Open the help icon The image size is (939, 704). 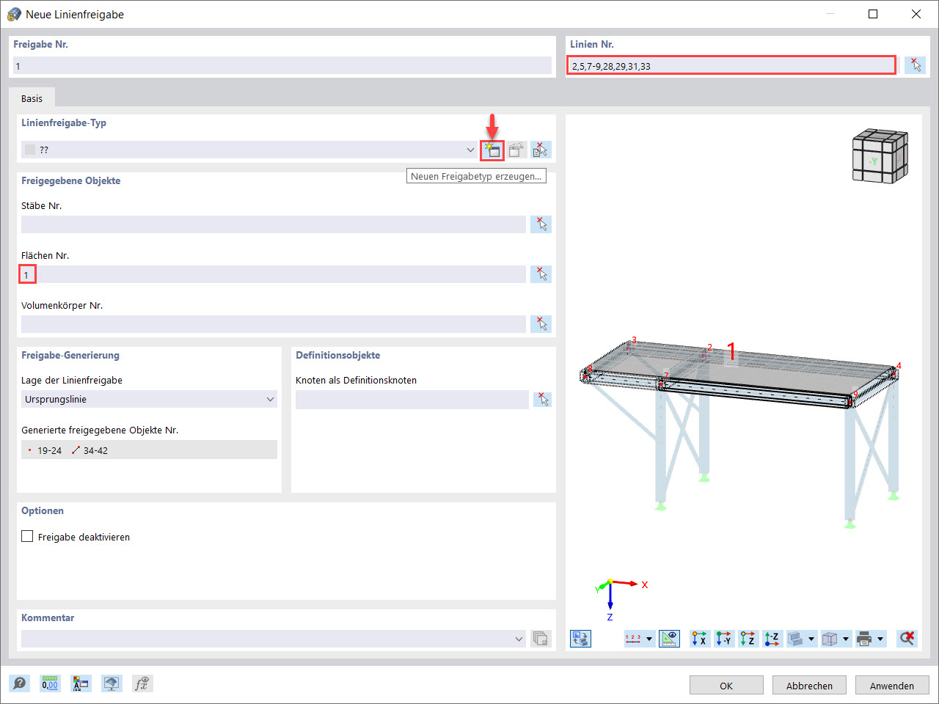pyautogui.click(x=19, y=684)
